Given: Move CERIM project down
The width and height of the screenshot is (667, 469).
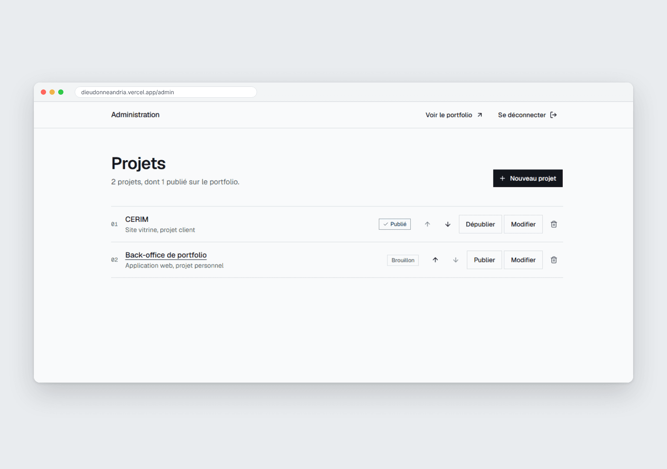Looking at the screenshot, I should click(x=448, y=224).
